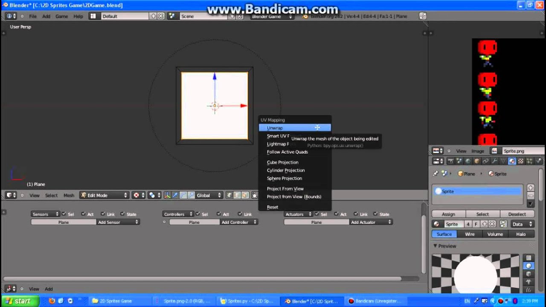Screen dimensions: 546x307
Task: Open the World properties tab icon
Action: pos(468,161)
